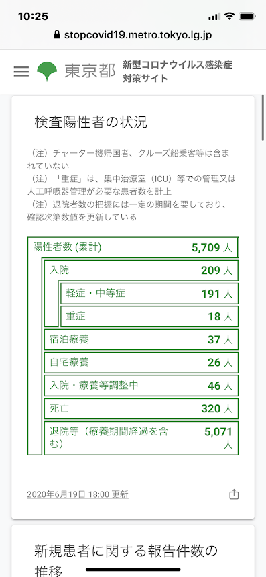Select the 軽症・中等症 191人 box
Image resolution: width=266 pixels, height=577 pixels.
[149, 294]
